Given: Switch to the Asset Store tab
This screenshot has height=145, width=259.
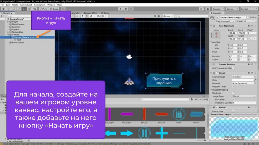Looking at the screenshot, I should pyautogui.click(x=90, y=13).
